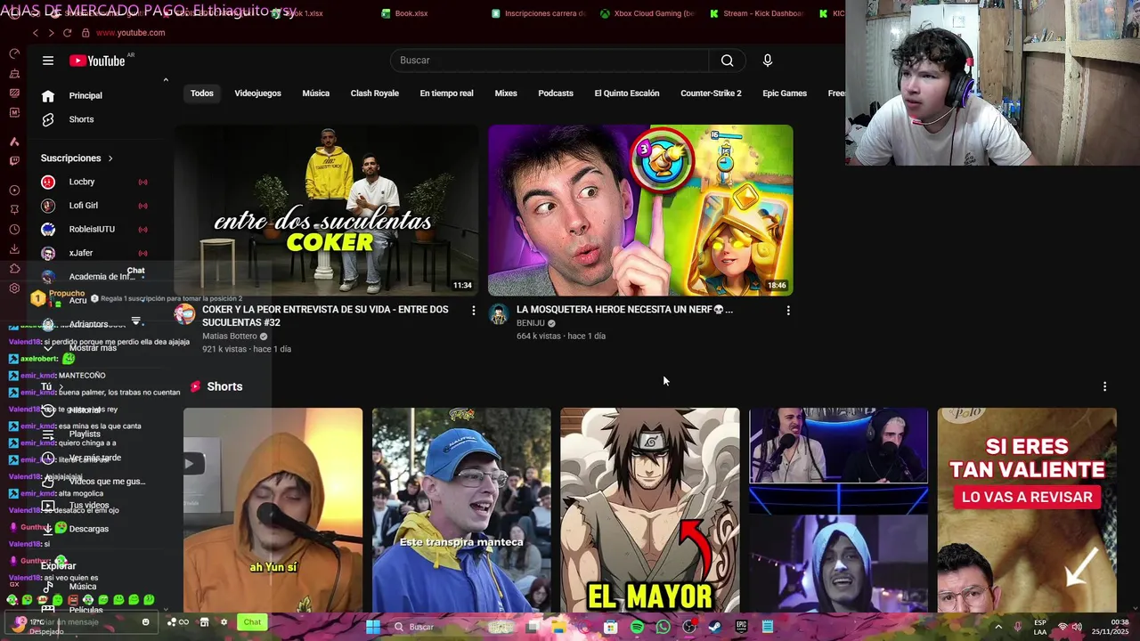This screenshot has width=1140, height=641.
Task: Click the YouTube logo
Action: coord(97,61)
